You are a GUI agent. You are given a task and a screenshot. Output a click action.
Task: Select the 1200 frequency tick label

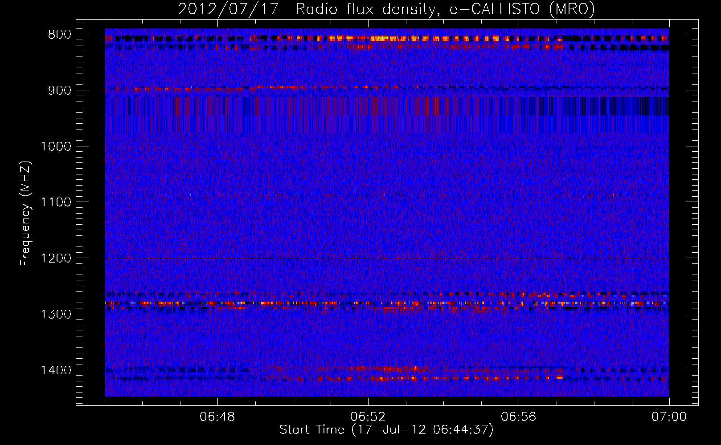(56, 258)
